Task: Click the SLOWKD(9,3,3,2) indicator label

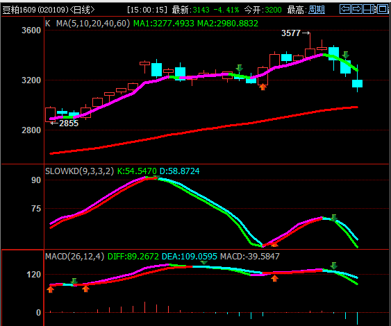Action: (x=80, y=171)
